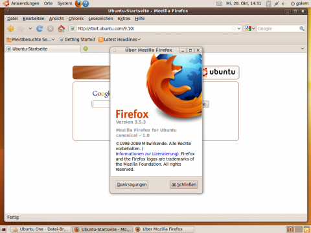Show desktop via bottom-left panel icon
Image resolution: width=311 pixels, height=233 pixels.
tap(4, 229)
